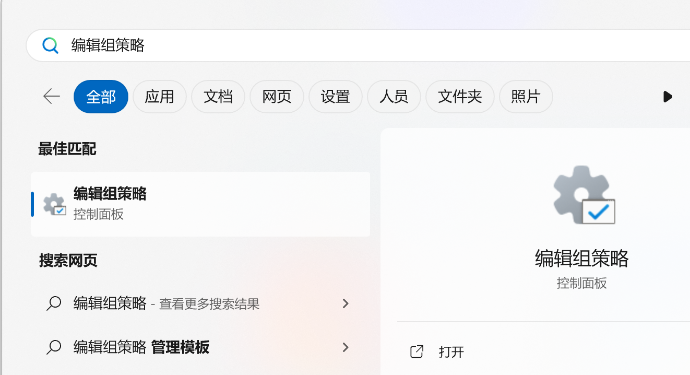
Task: Switch to the 文档 filter tab
Action: pyautogui.click(x=218, y=97)
